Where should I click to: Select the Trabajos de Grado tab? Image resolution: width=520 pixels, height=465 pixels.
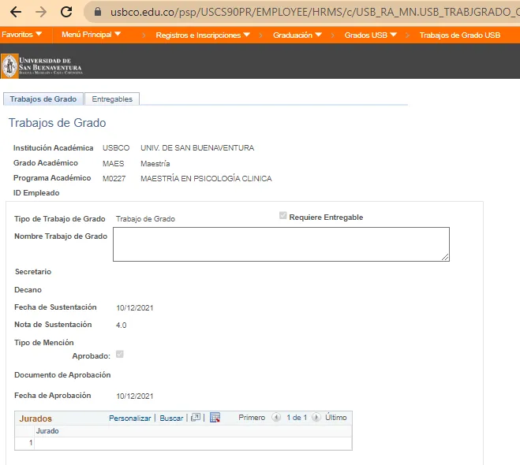click(43, 99)
